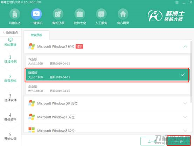Open 软件大全 briefcase icon
The height and width of the screenshot is (146, 194).
tap(80, 14)
